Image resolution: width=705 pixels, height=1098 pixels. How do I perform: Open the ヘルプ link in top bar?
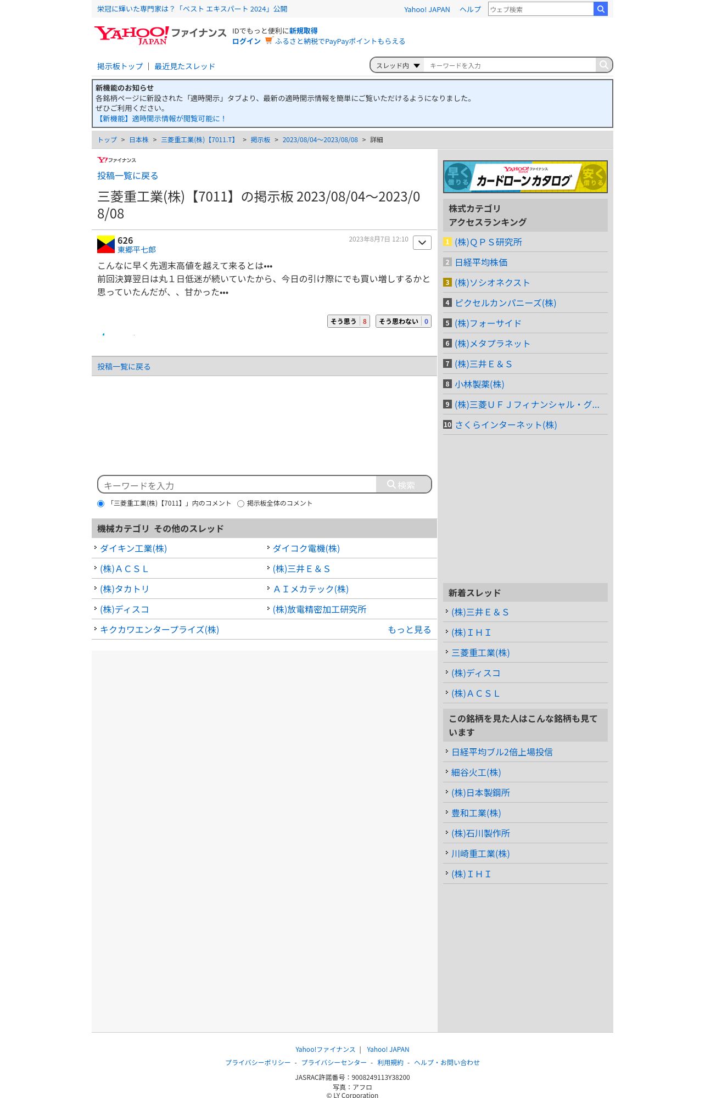point(471,9)
